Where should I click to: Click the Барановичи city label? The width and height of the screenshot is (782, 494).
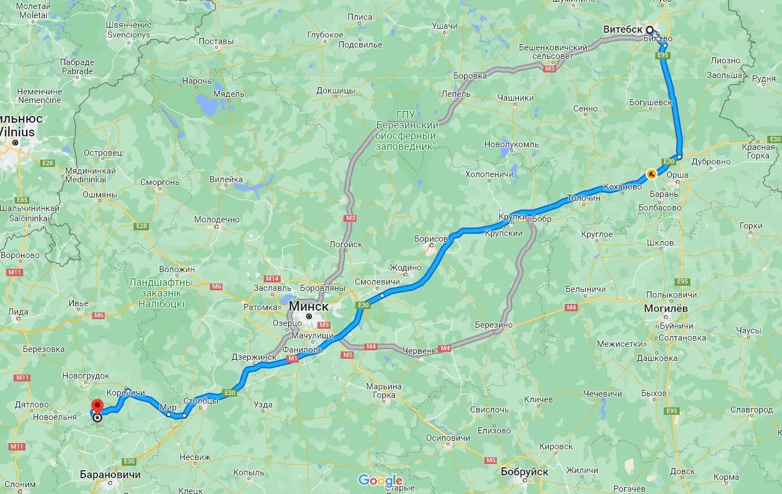click(x=110, y=474)
